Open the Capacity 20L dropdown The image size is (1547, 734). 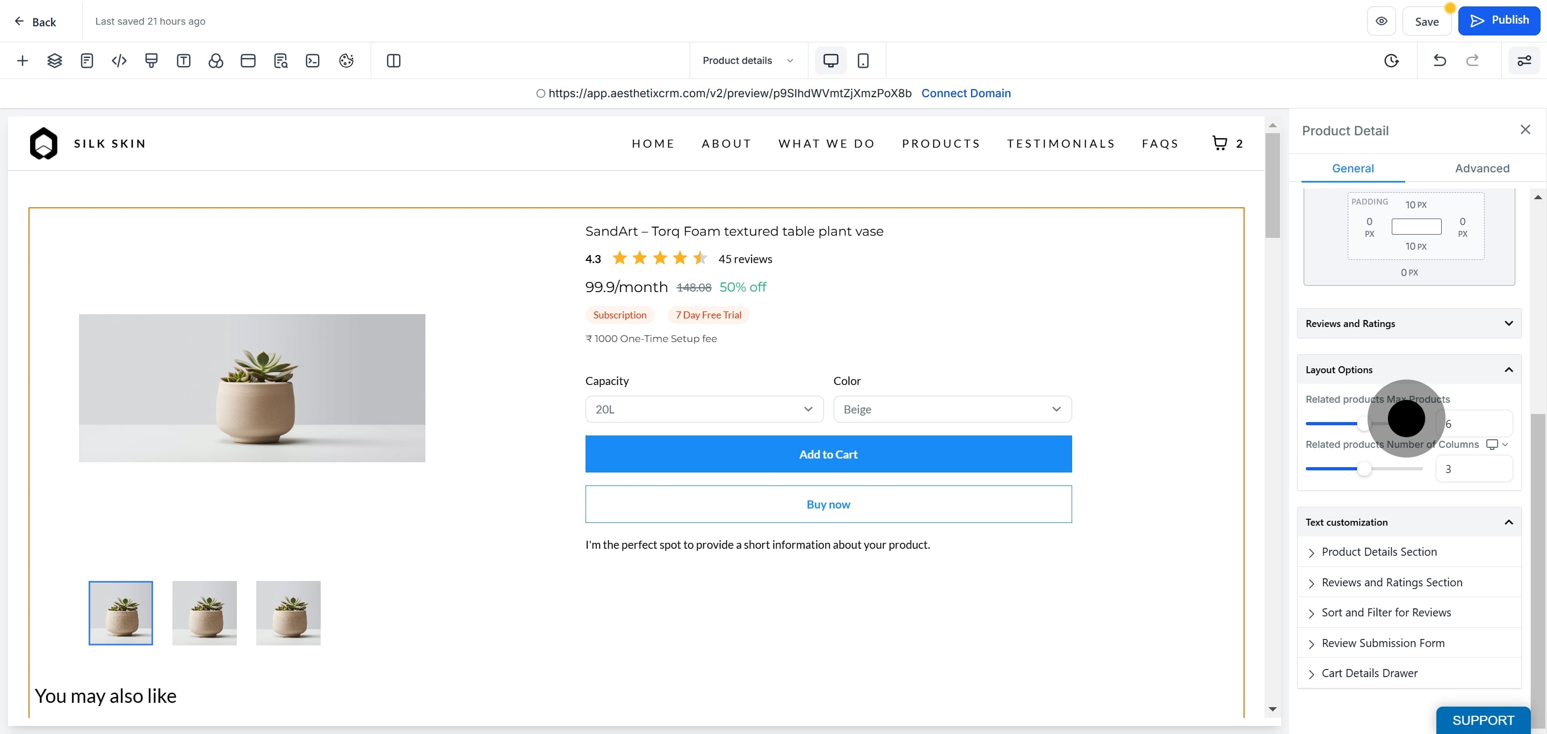[704, 409]
